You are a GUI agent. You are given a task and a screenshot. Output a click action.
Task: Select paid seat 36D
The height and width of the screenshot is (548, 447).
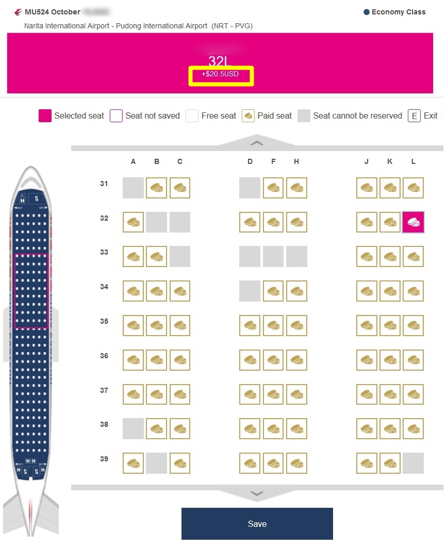[250, 360]
